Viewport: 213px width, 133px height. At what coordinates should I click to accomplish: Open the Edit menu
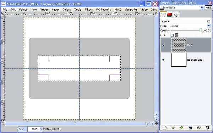point(13,10)
